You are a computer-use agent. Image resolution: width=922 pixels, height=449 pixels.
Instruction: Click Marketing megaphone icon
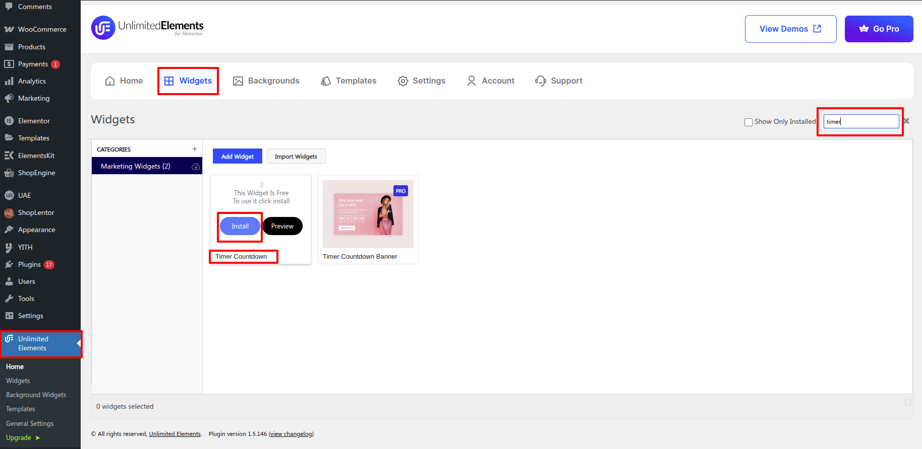click(9, 98)
